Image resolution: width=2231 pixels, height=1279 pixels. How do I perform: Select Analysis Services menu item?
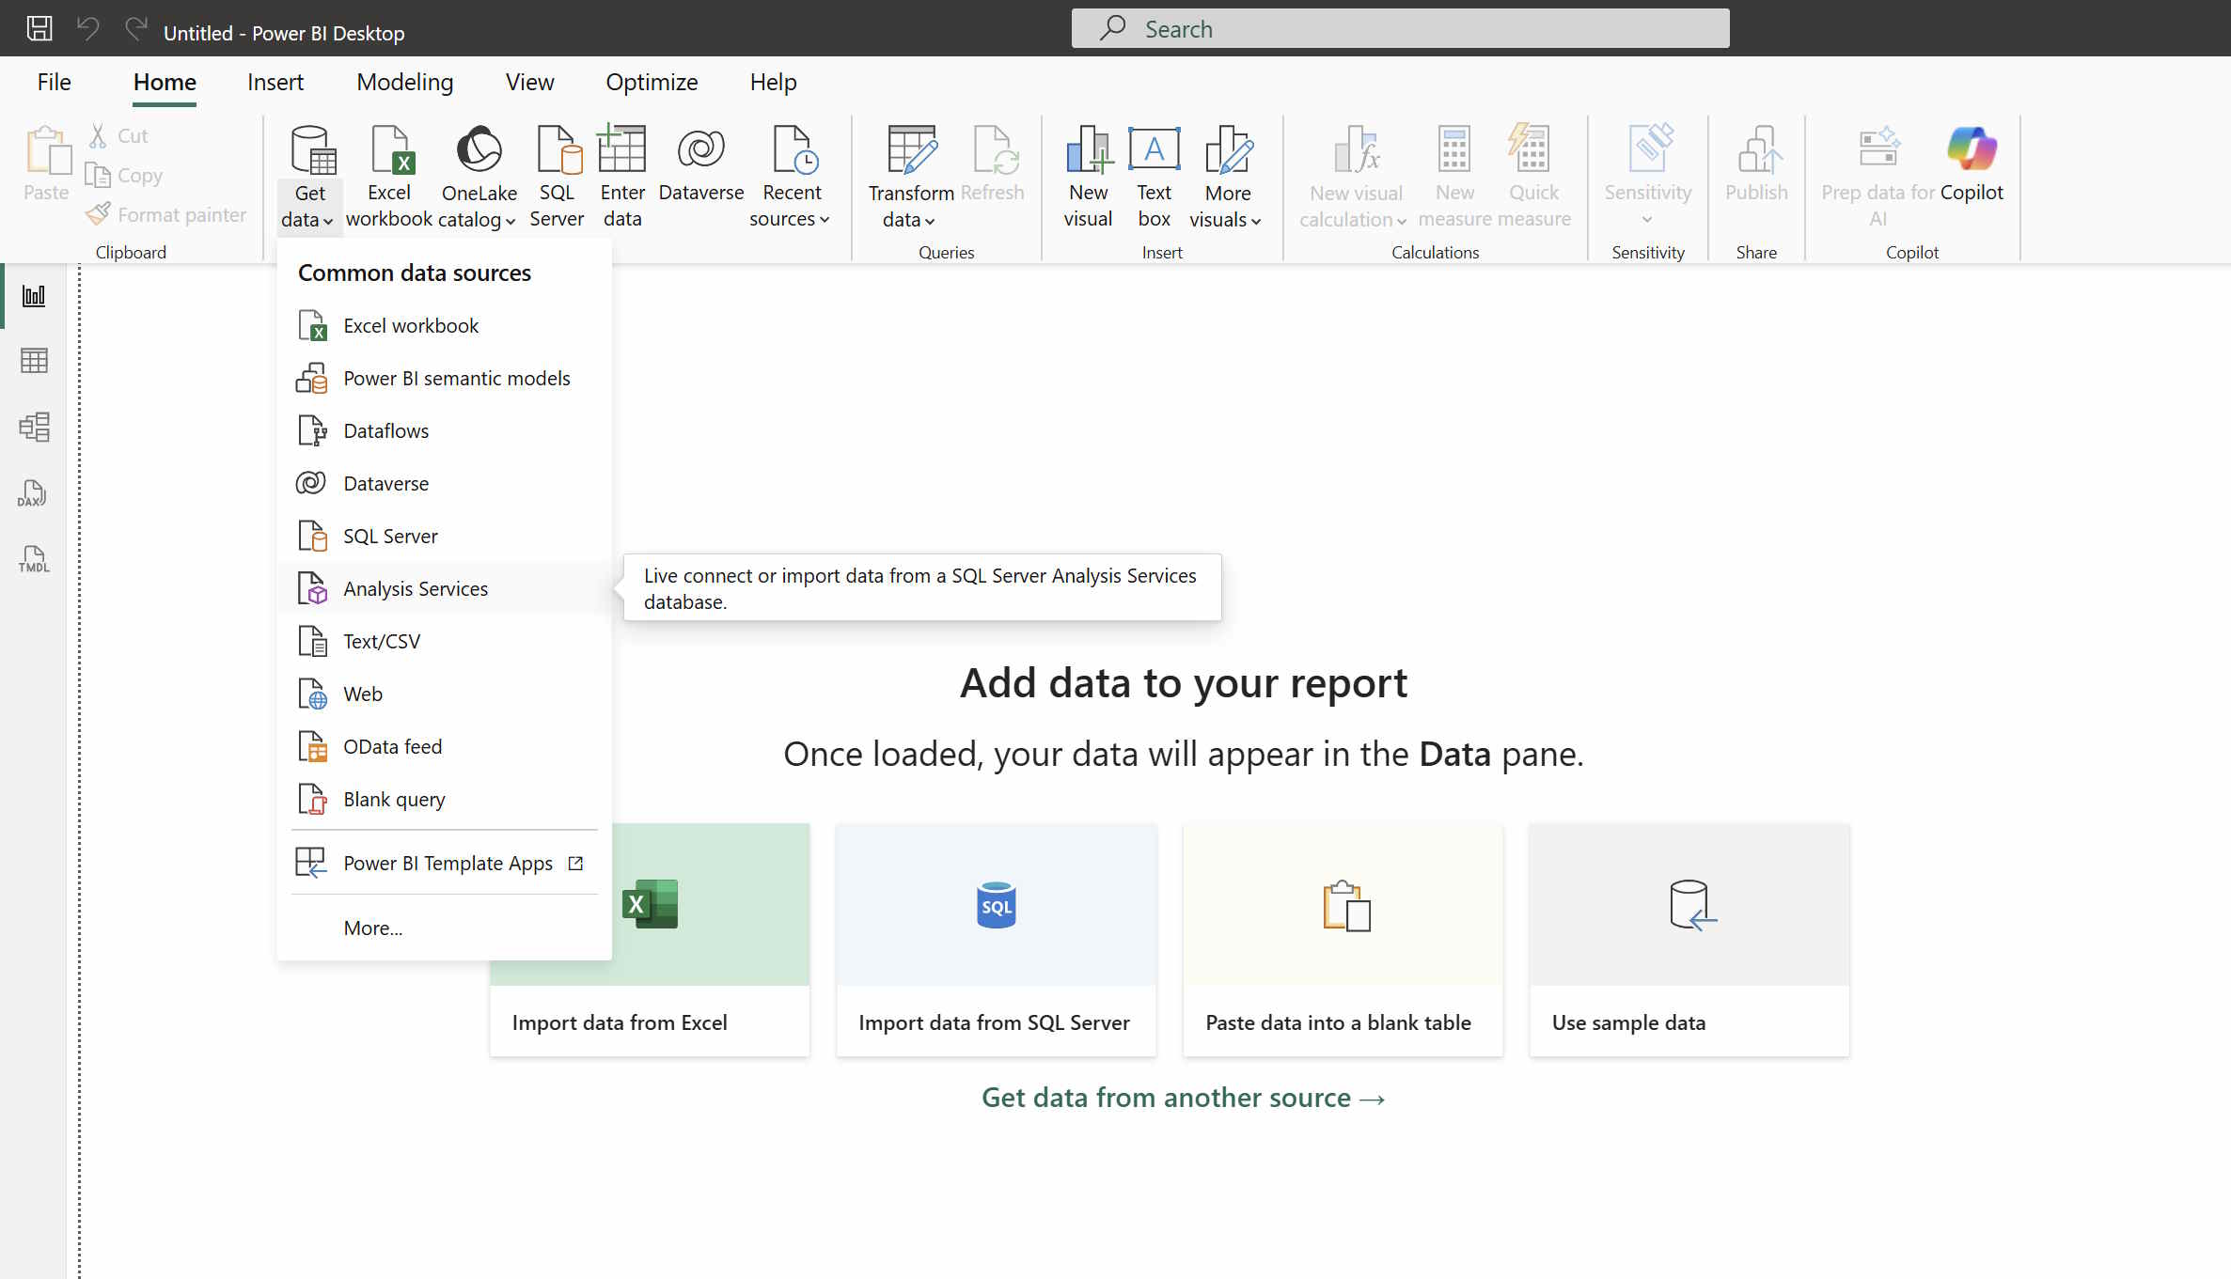[x=444, y=589]
